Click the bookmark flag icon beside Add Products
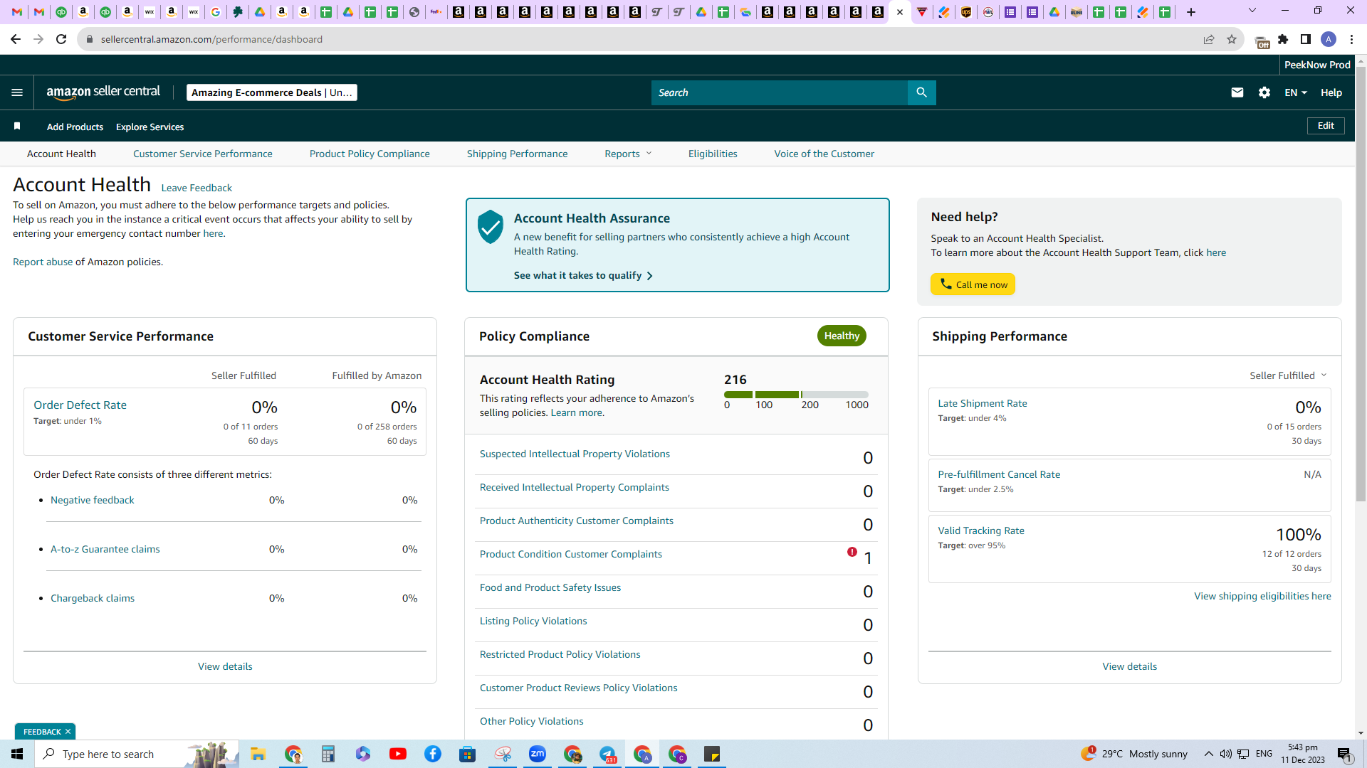The height and width of the screenshot is (768, 1367). (17, 127)
